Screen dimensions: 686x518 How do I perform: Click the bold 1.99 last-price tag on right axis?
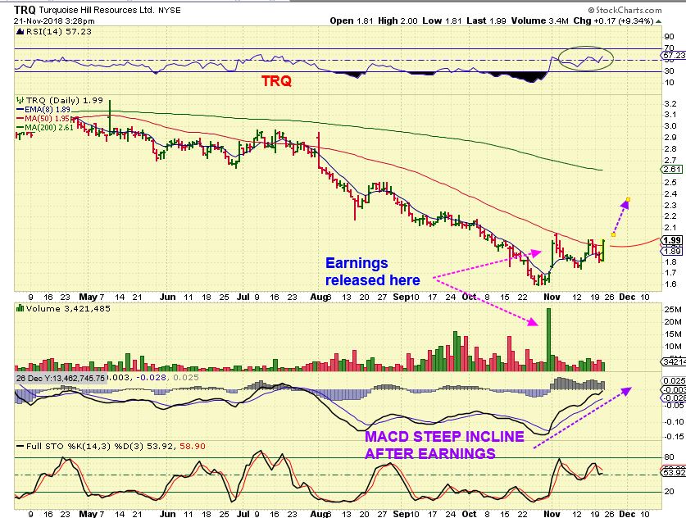672,240
